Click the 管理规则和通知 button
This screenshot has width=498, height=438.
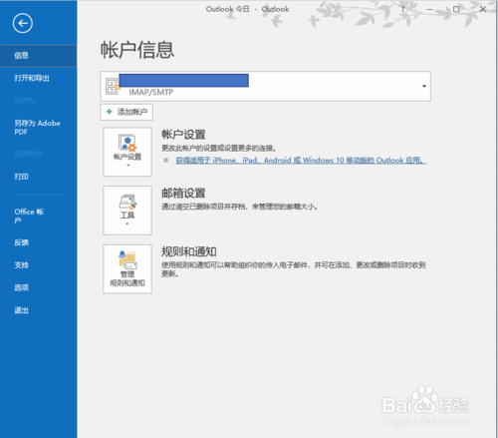[127, 269]
